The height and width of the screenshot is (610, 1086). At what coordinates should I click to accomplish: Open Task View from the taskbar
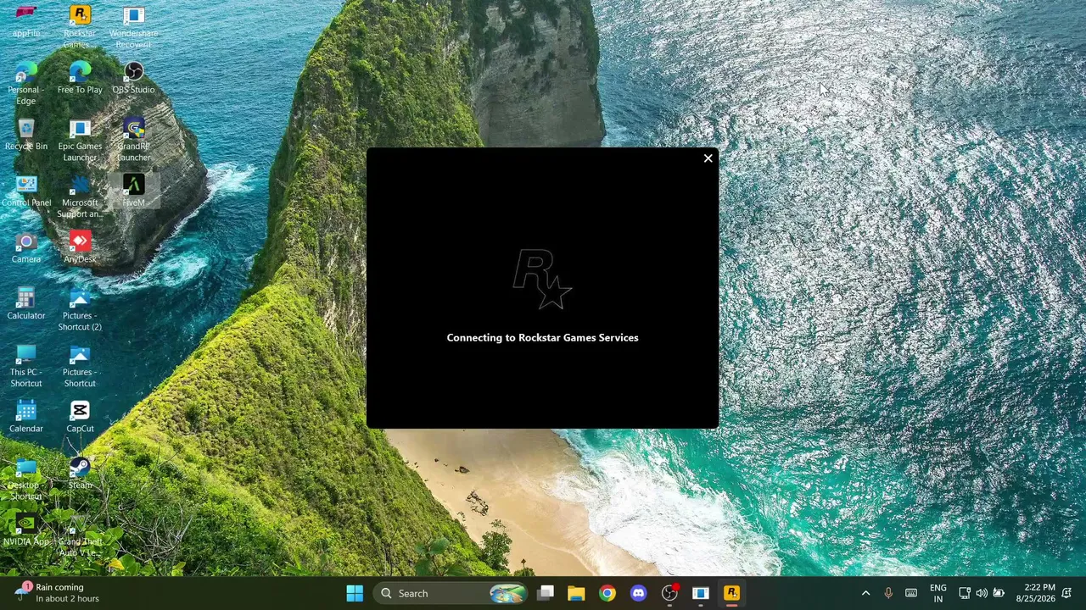546,593
